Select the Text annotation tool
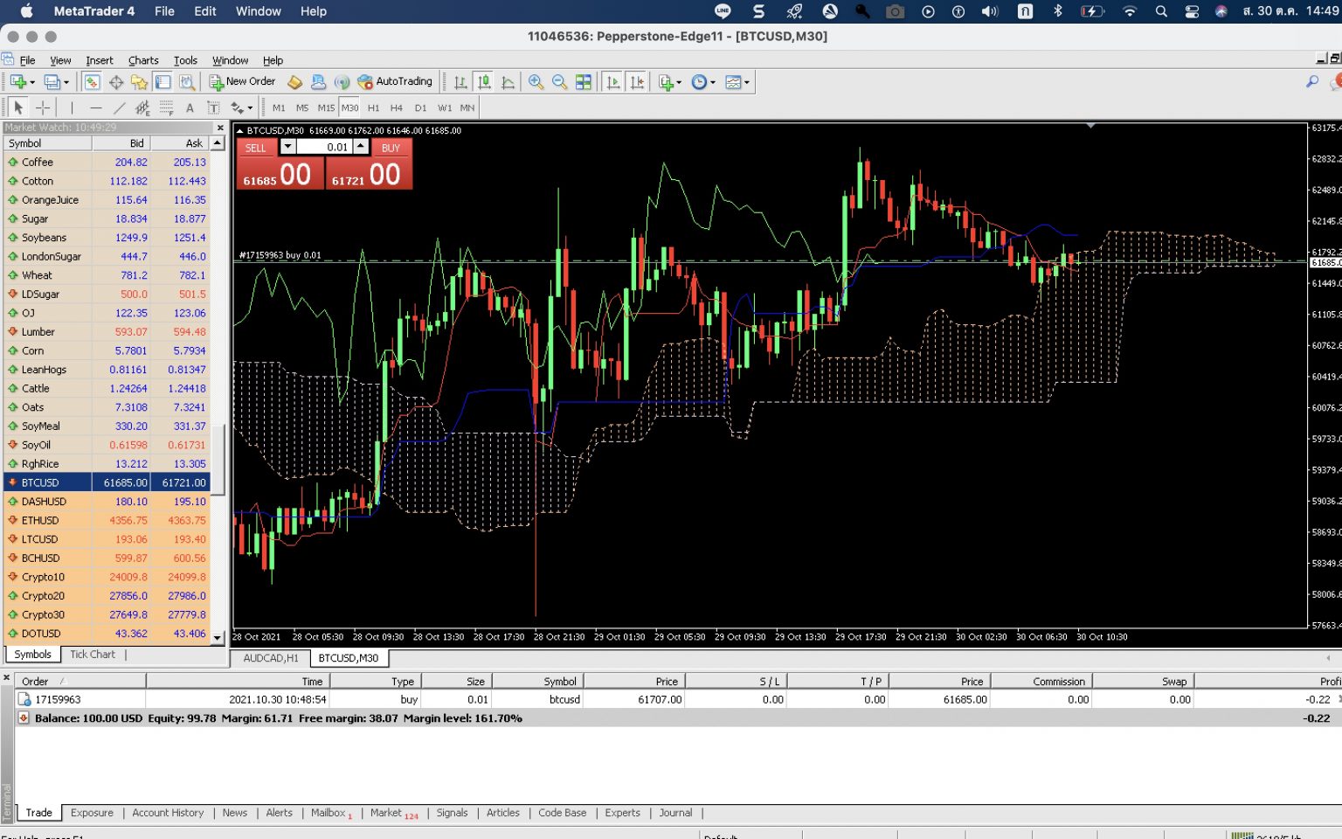 coord(190,107)
